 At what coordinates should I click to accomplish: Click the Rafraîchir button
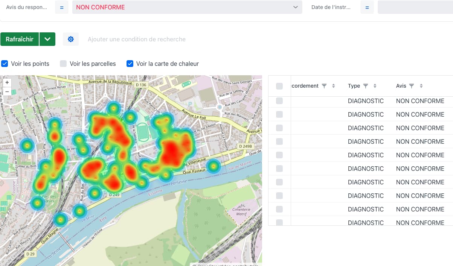pyautogui.click(x=20, y=39)
